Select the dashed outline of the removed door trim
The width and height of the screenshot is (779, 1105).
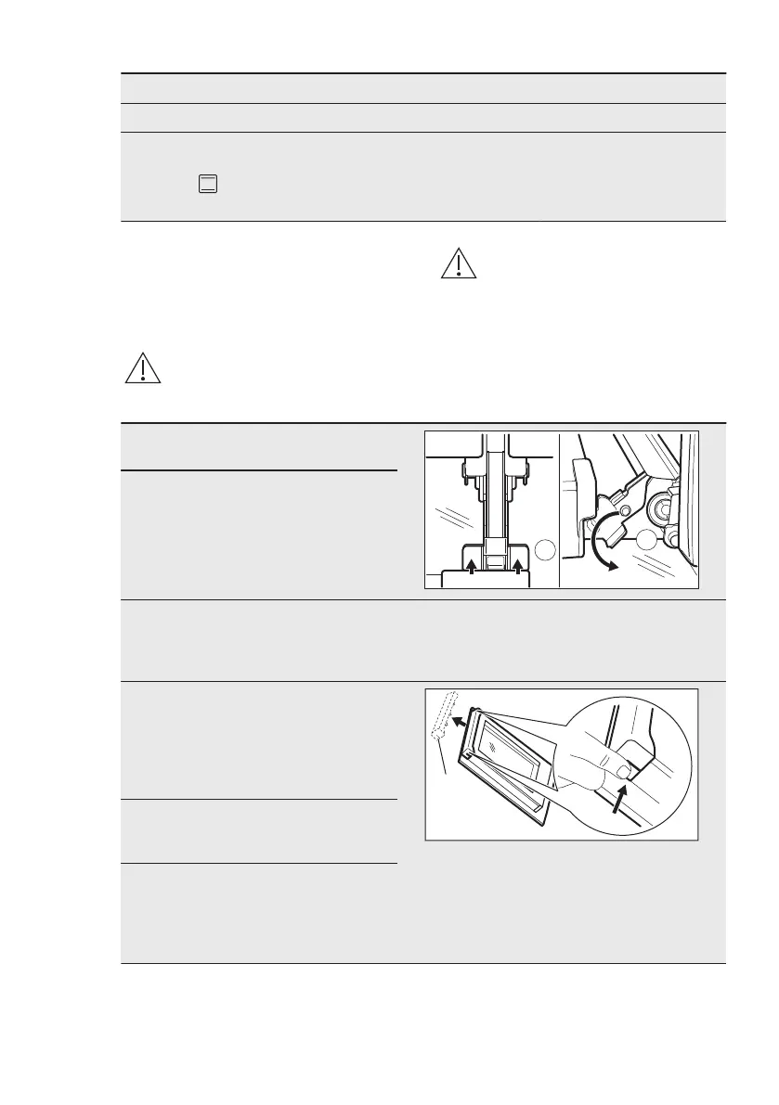[x=443, y=714]
